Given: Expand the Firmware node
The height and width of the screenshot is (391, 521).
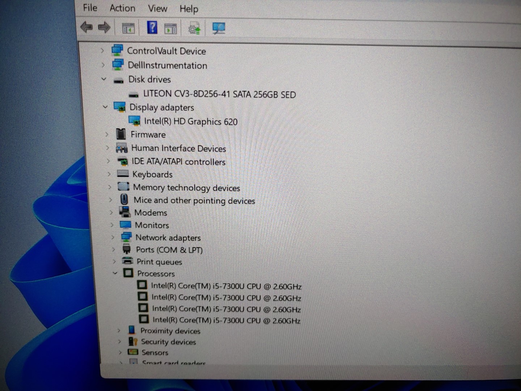Looking at the screenshot, I should [107, 134].
